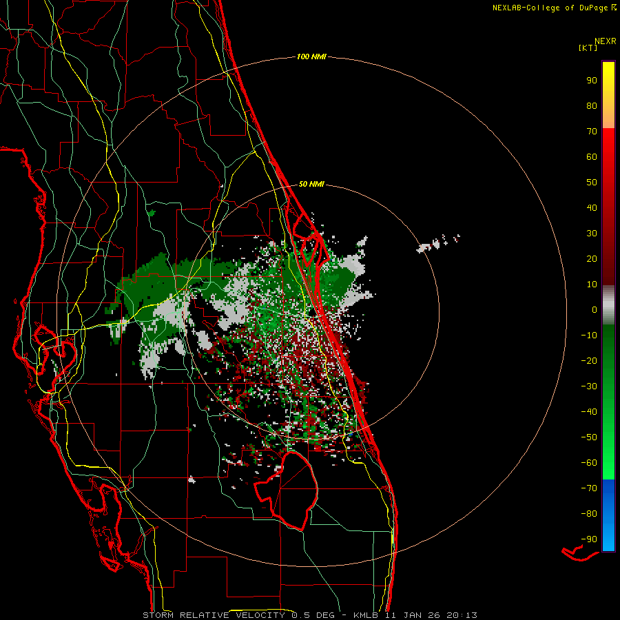Viewport: 620px width, 620px height.
Task: Click the 50 NMI range ring label
Action: coord(311,184)
